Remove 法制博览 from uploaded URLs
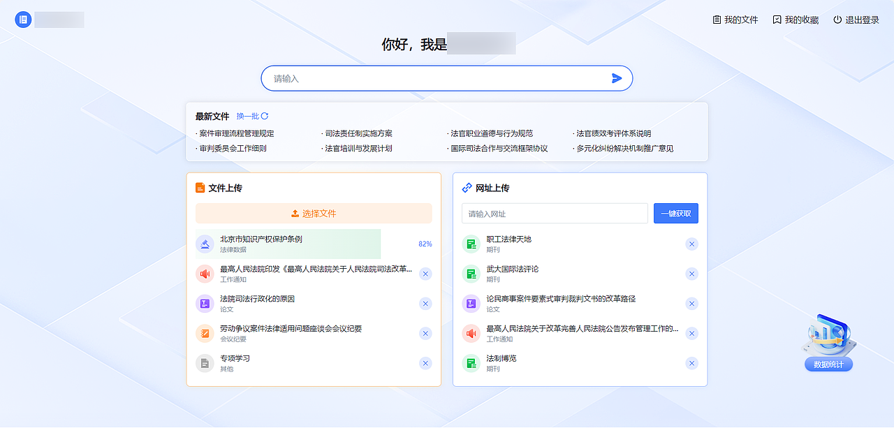894x428 pixels. point(691,363)
